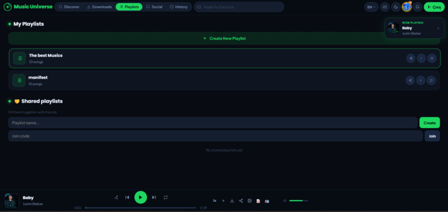The image size is (448, 212).
Task: Click the green play button
Action: point(141,197)
